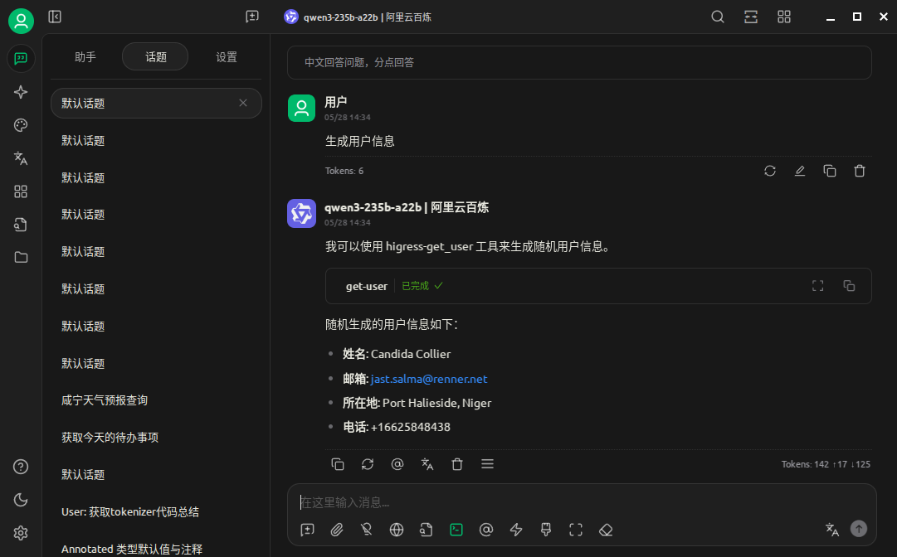Open the mini apps grid in the sidebar
Screen dimensions: 897x557
21,191
